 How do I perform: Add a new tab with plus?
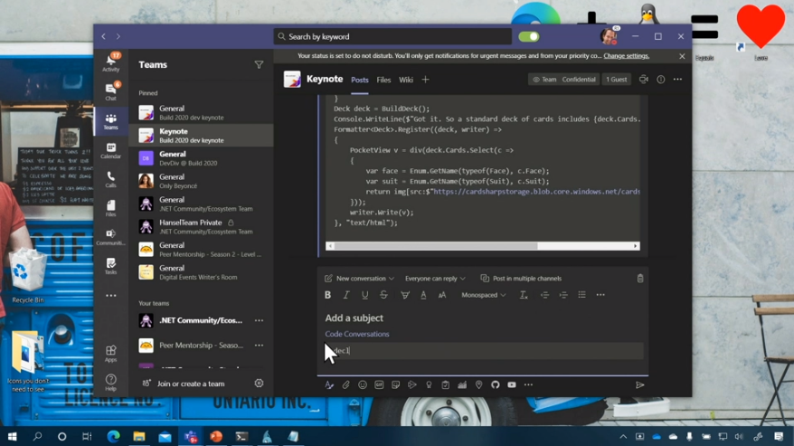tap(425, 80)
